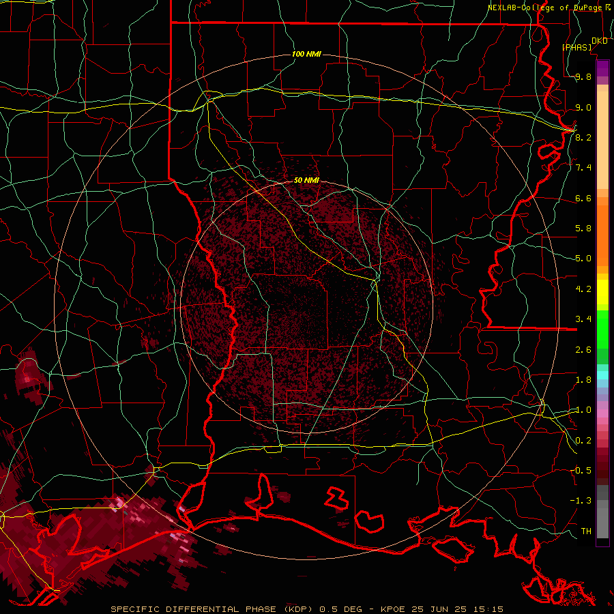Click the "[PHAS]" units label
This screenshot has height=614, width=614.
click(x=576, y=47)
